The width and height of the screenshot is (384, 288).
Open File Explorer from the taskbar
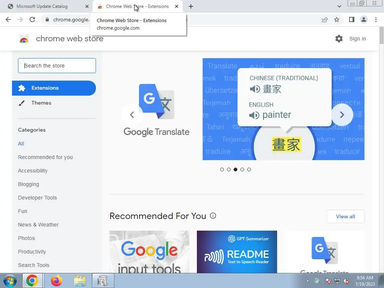[80, 280]
